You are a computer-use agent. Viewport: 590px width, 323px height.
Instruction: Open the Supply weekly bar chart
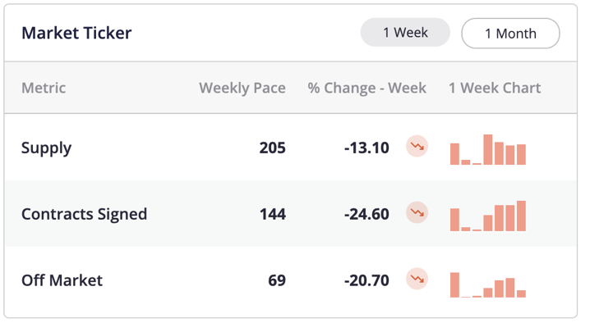tap(488, 149)
